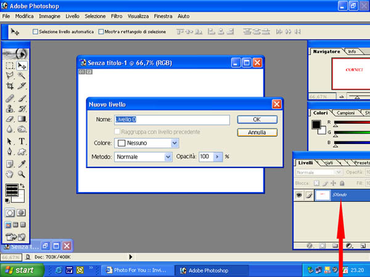The width and height of the screenshot is (370, 277).
Task: Select the Type tool
Action: pos(22,142)
